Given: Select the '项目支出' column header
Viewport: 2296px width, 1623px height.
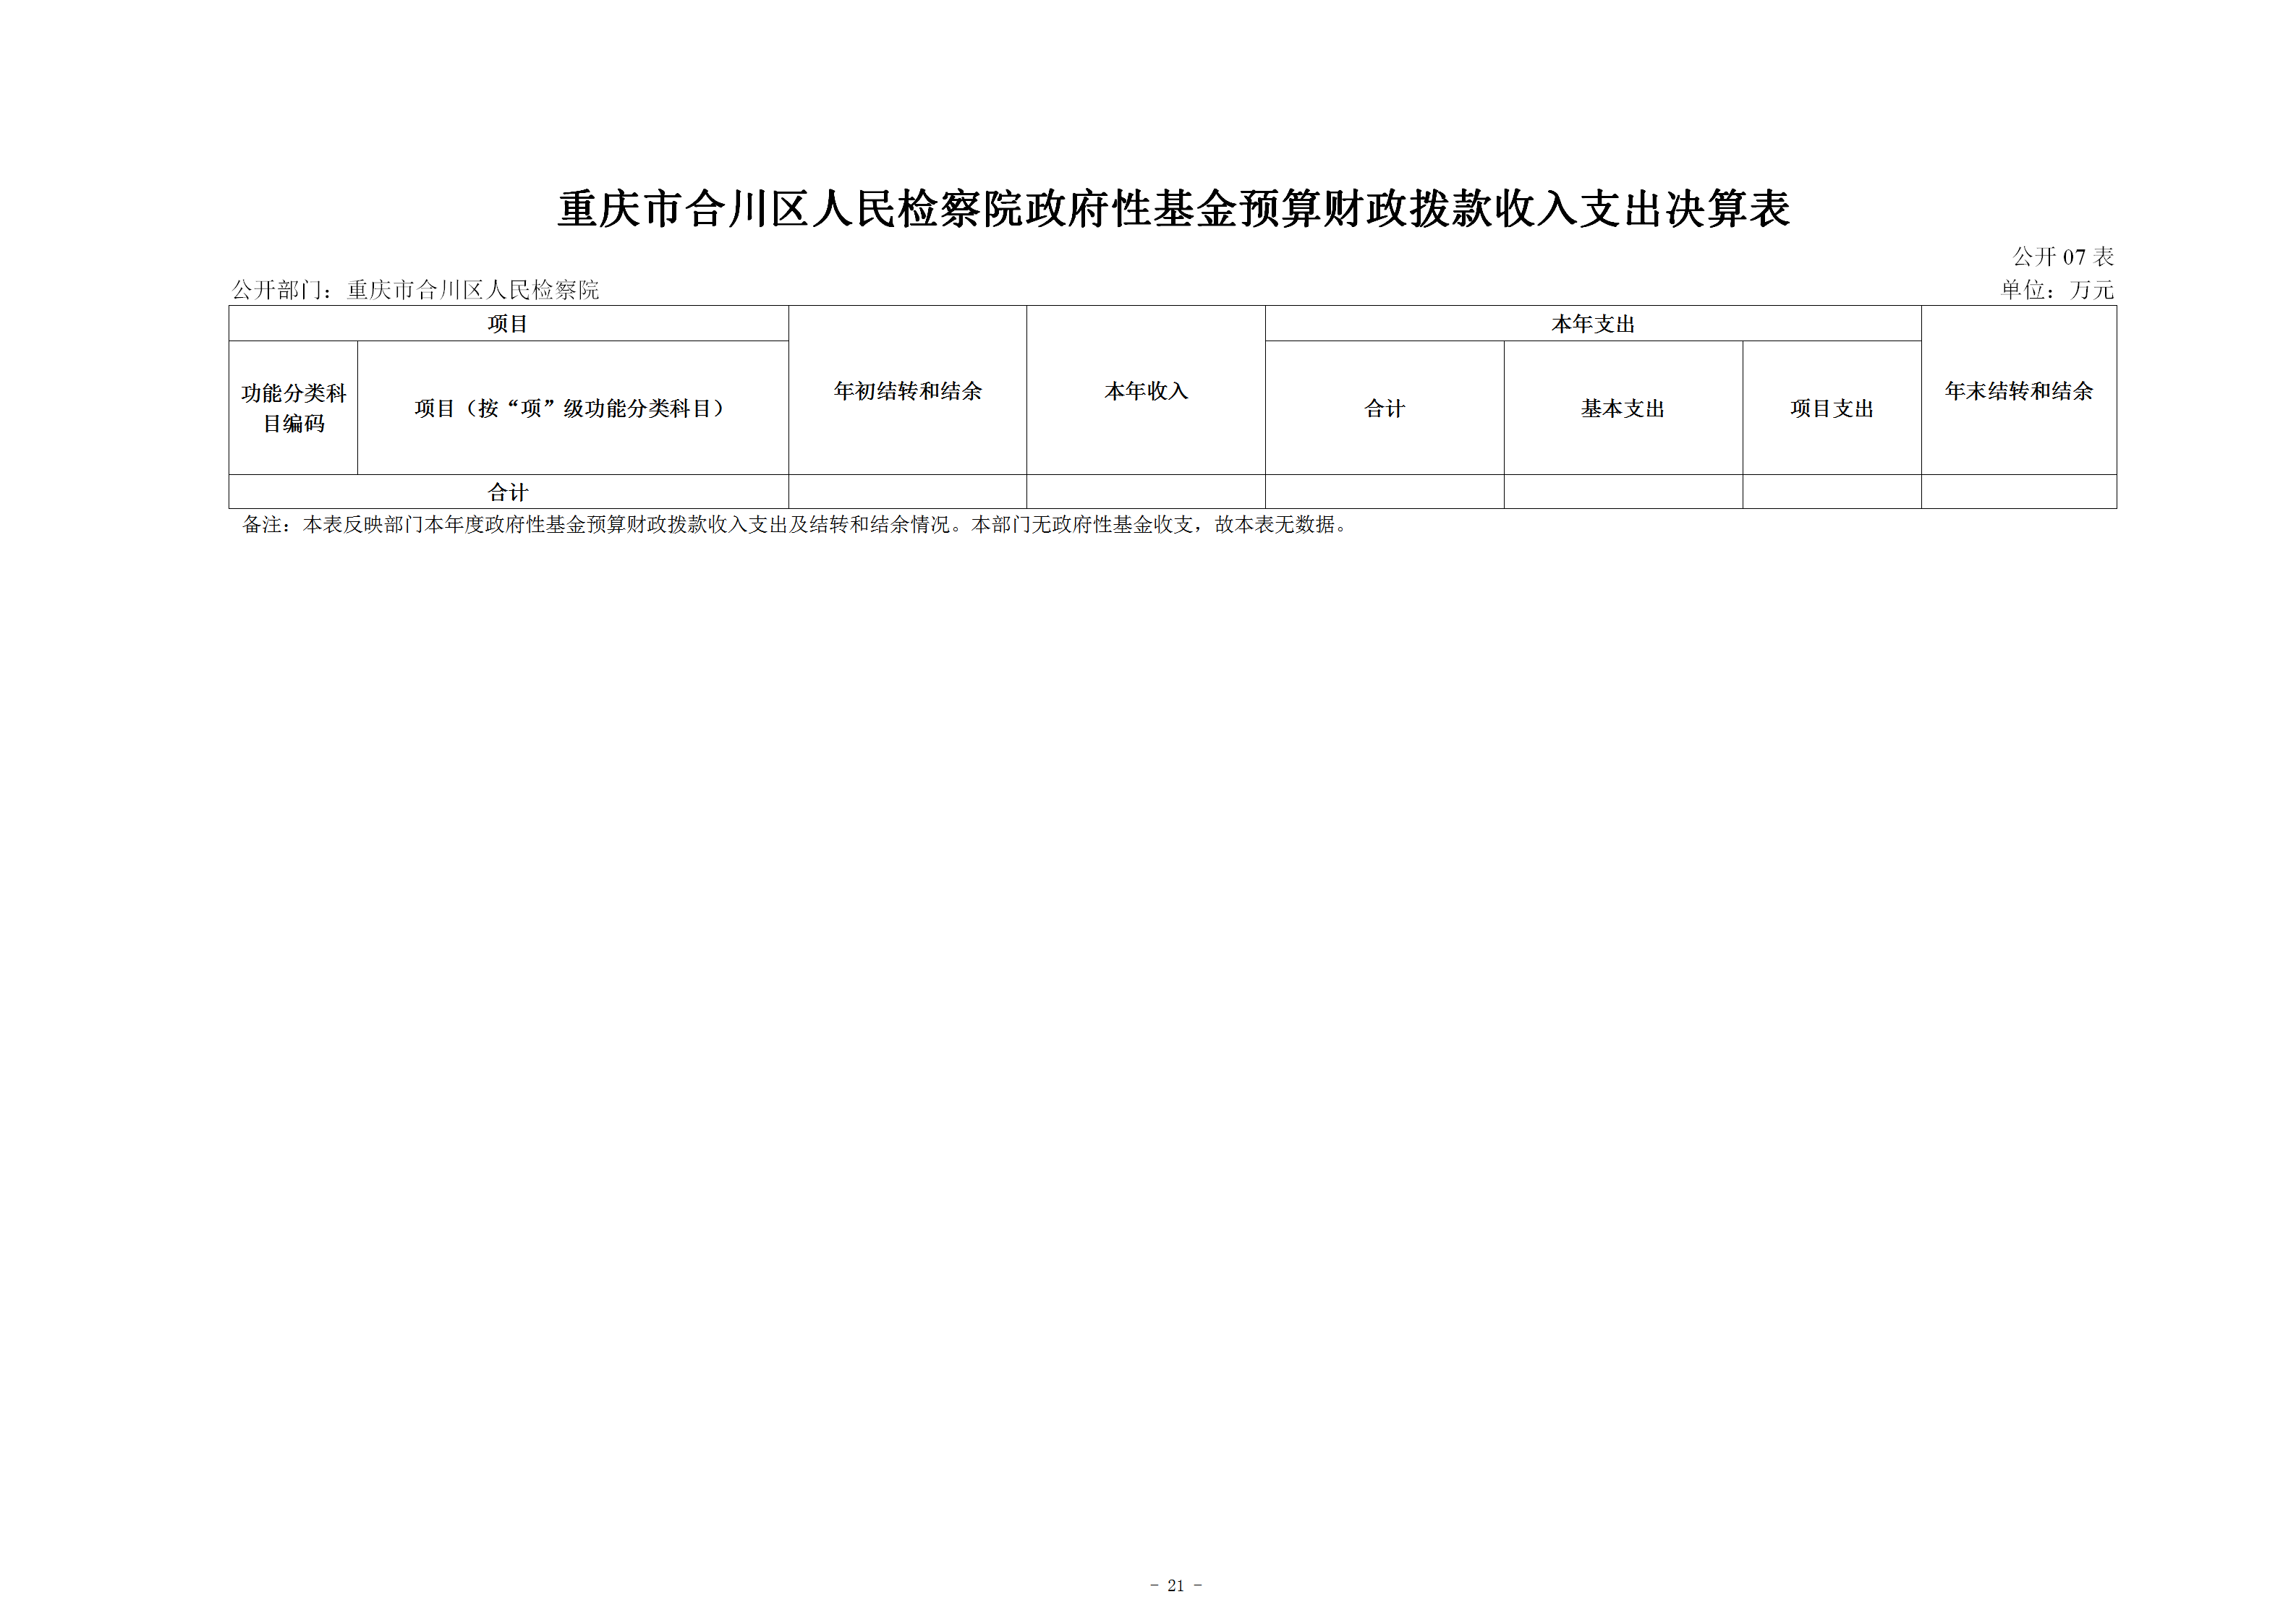Looking at the screenshot, I should pos(1831,408).
